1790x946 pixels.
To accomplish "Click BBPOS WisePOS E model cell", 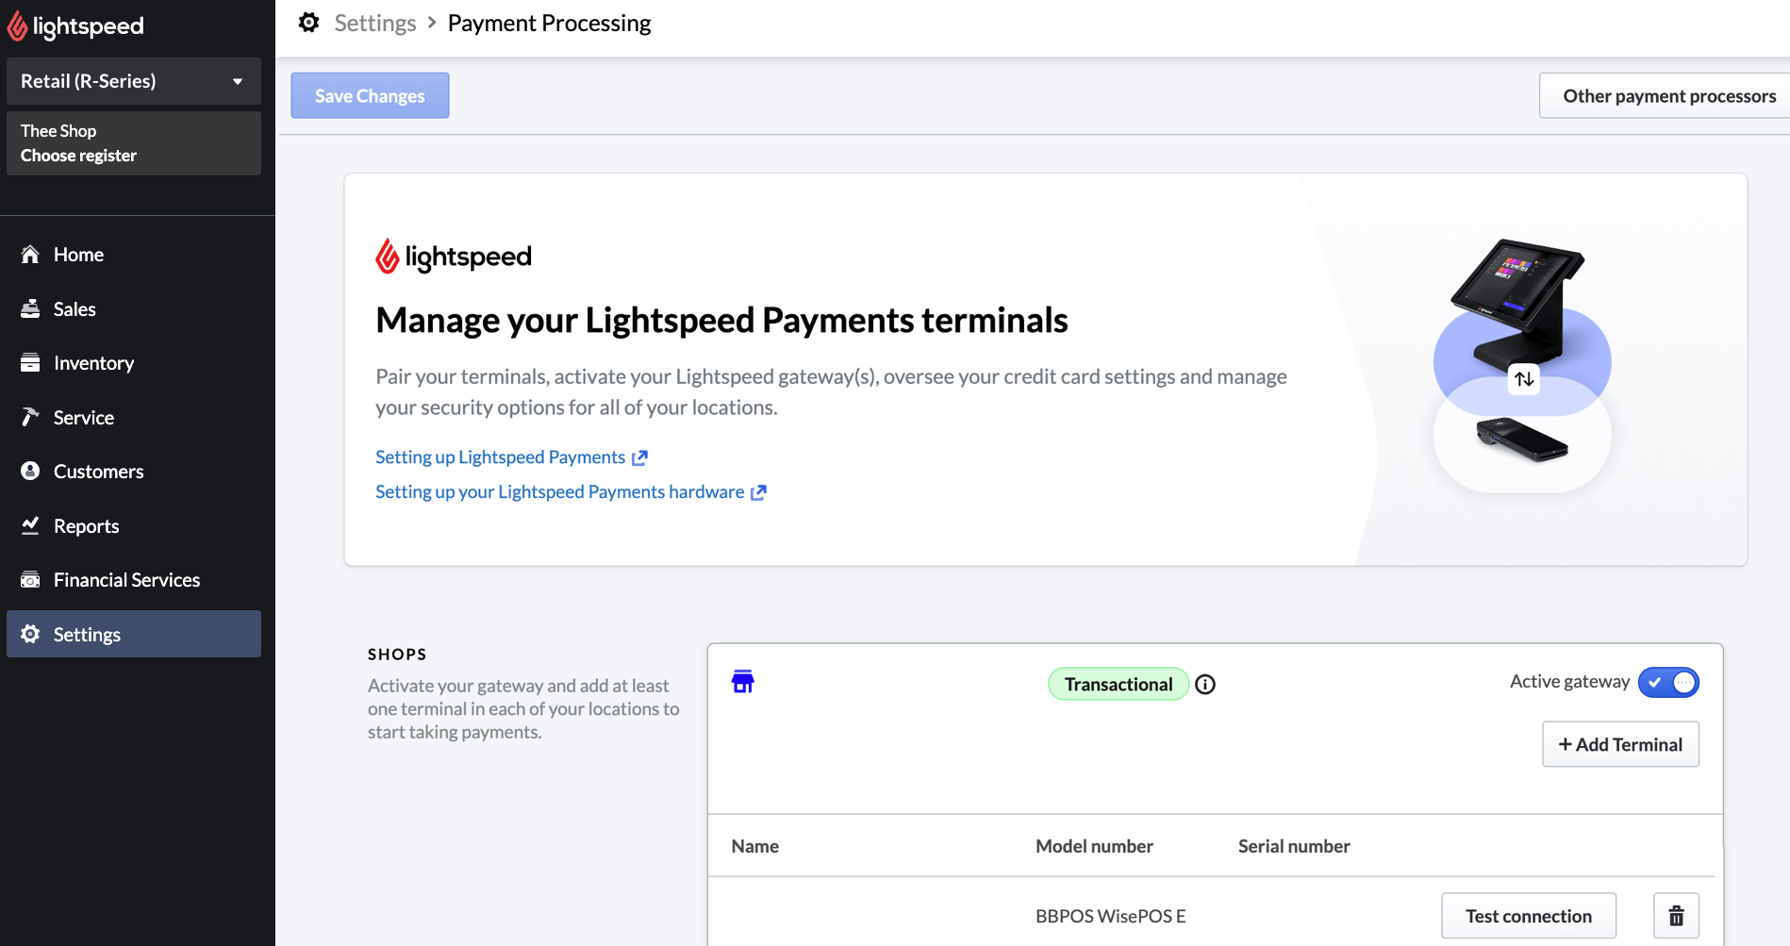I will point(1111,917).
